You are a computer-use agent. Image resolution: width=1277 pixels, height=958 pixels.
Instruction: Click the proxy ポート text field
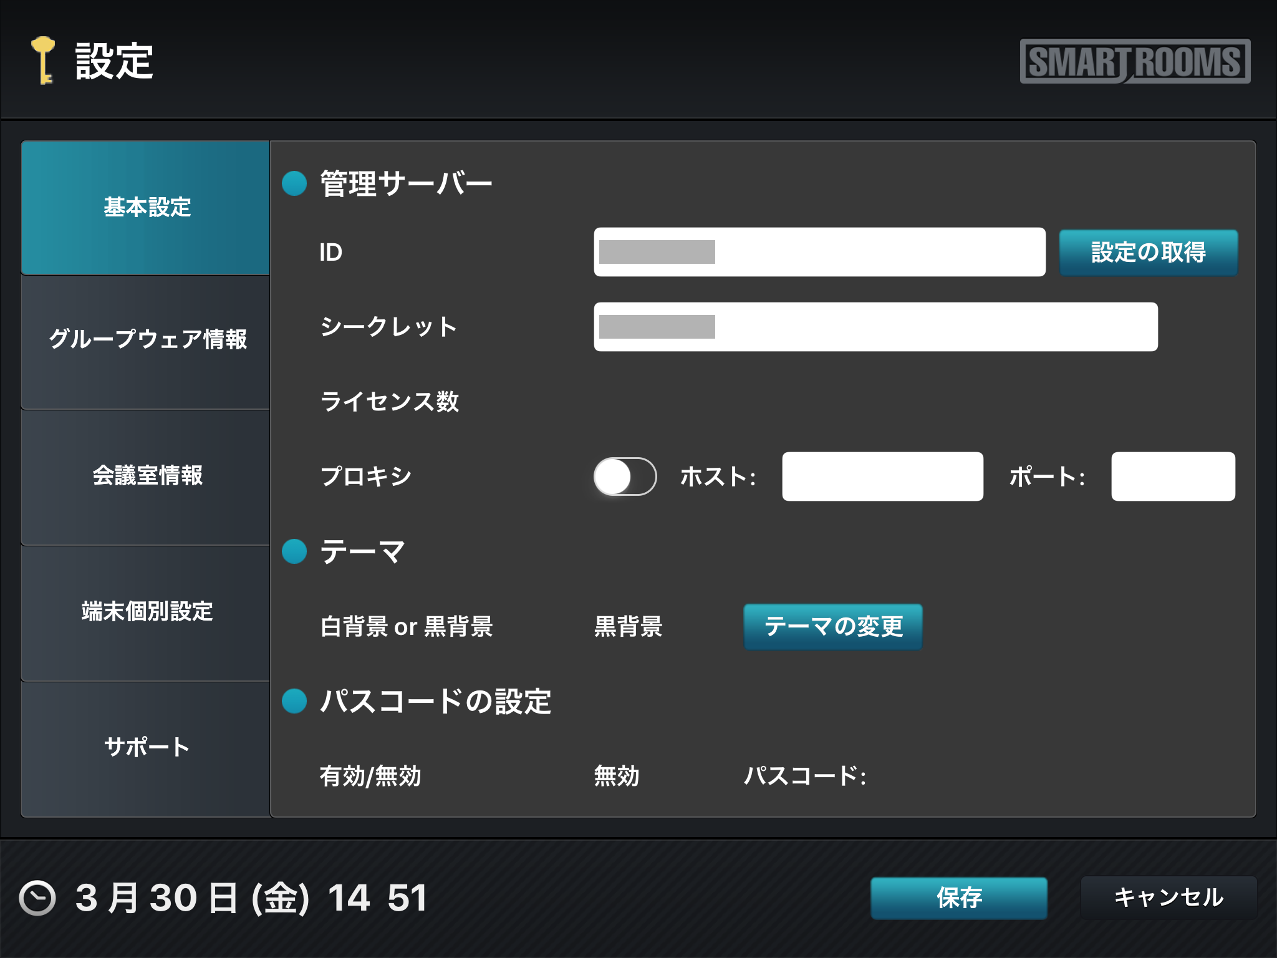[1172, 477]
